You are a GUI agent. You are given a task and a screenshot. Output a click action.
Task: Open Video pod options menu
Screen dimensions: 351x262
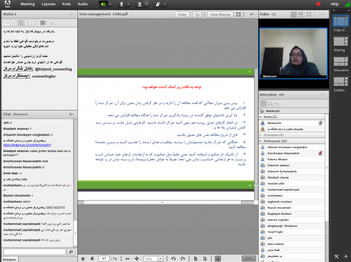323,14
